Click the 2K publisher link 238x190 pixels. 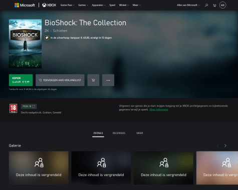[x=47, y=30]
